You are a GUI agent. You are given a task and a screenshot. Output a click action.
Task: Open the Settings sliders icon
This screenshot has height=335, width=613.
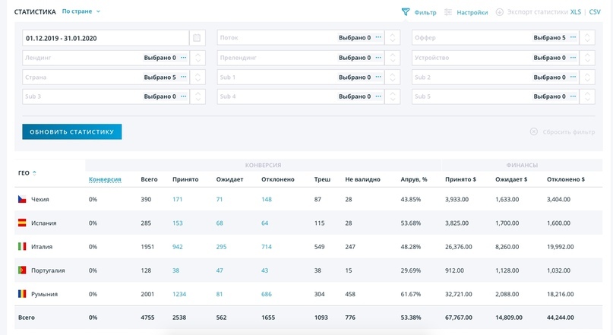[x=448, y=12]
